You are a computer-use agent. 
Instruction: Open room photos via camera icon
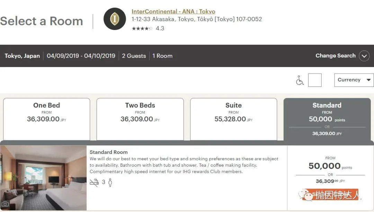pyautogui.click(x=5, y=204)
